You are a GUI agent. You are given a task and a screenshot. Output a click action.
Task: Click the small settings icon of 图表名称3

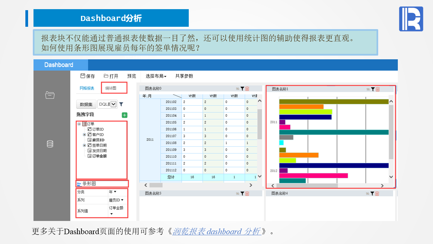coord(237,194)
